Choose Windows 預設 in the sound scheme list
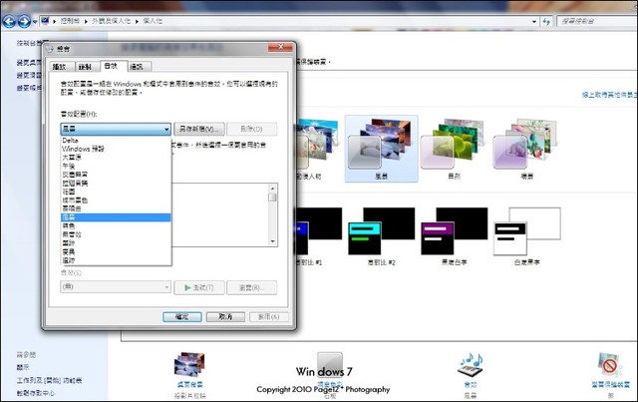This screenshot has width=638, height=402. (116, 149)
